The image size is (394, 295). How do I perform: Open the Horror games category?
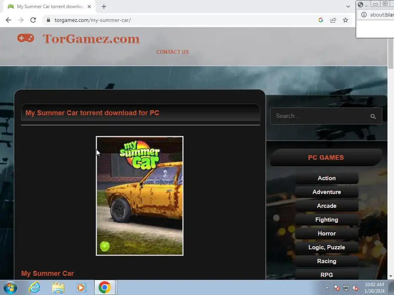pos(327,233)
